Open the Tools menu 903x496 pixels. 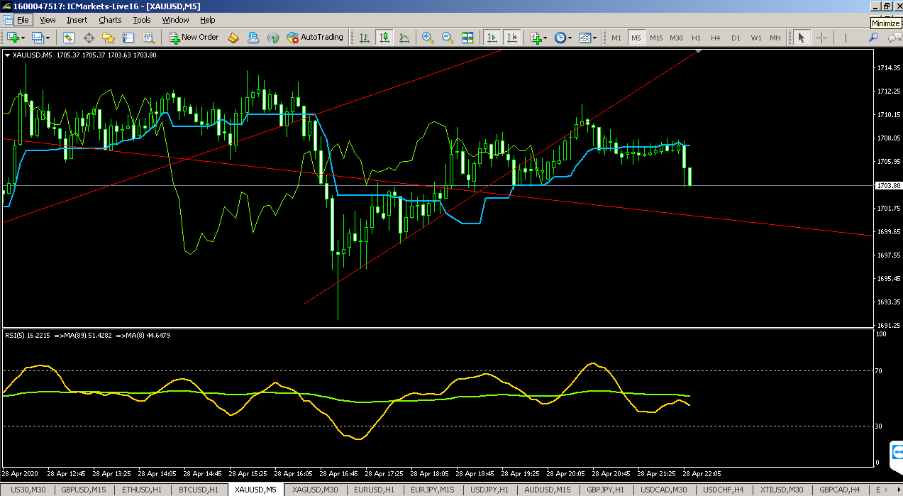click(142, 20)
